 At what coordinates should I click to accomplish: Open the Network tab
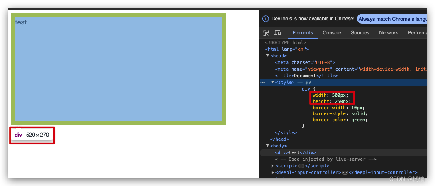[x=389, y=33]
